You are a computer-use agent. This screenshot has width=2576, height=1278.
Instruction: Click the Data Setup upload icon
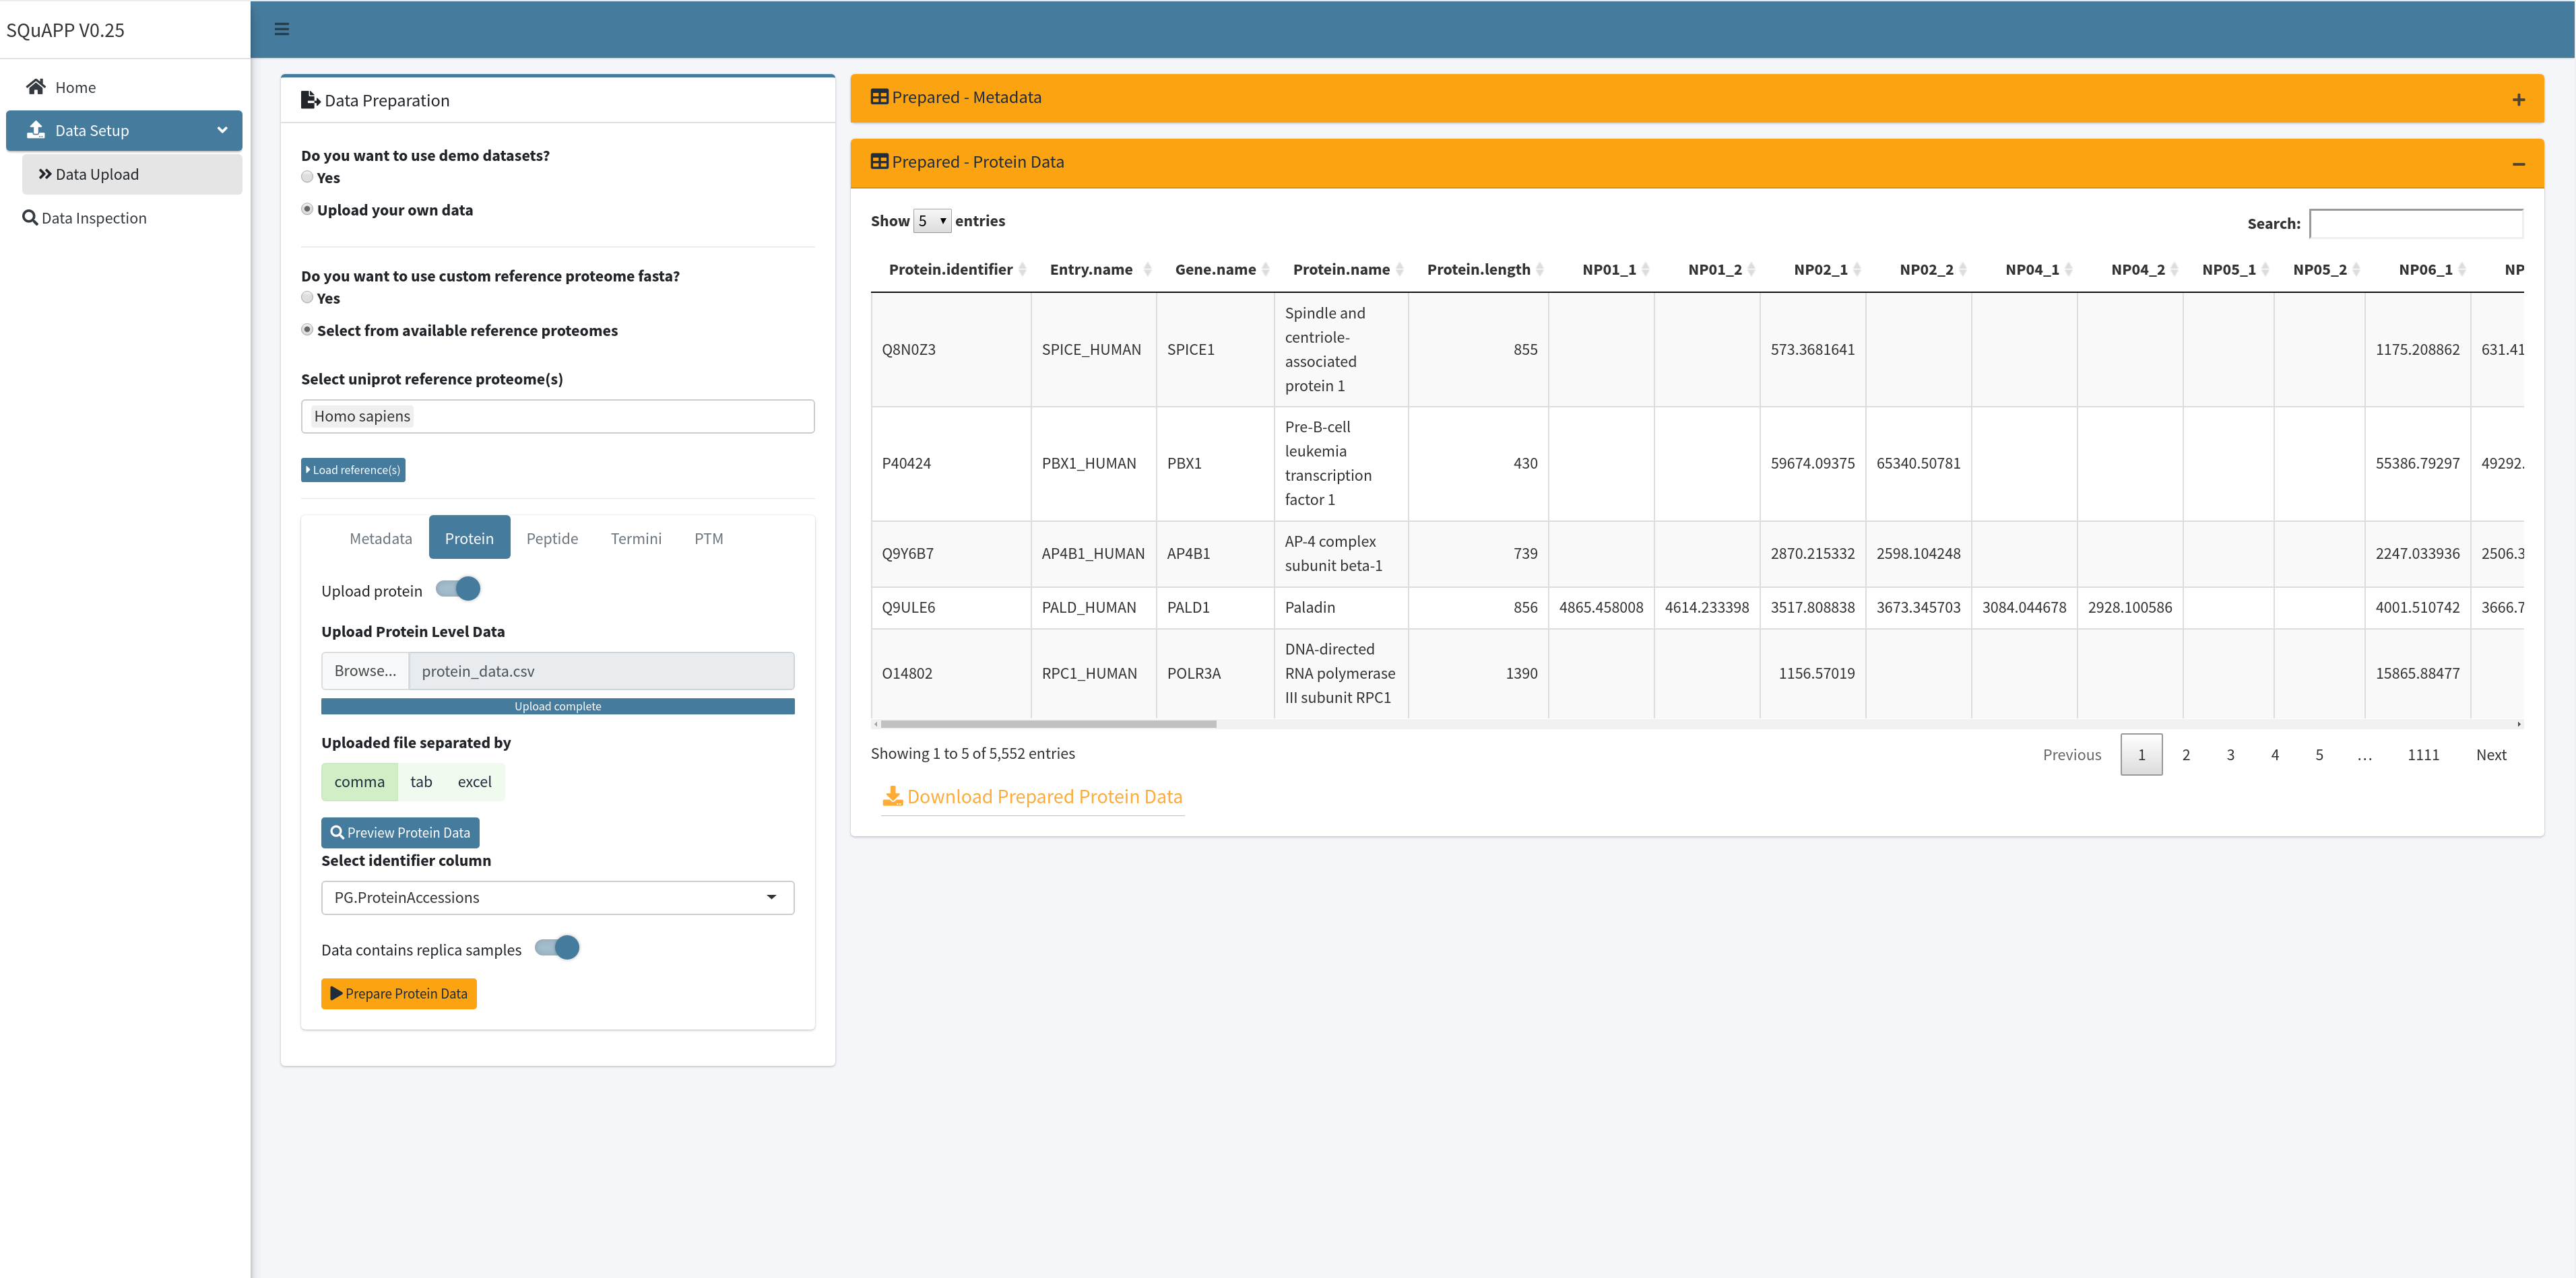(36, 130)
